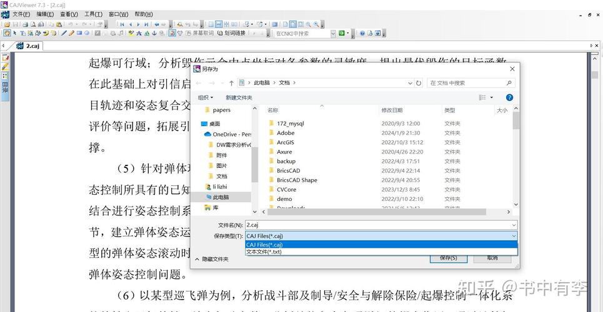
Task: Go to the next page arrow
Action: coord(139,24)
